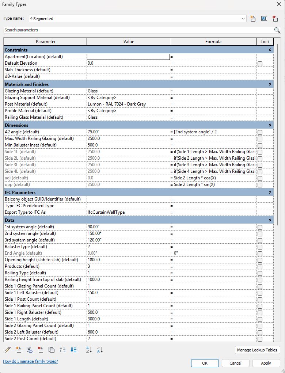Viewport: 285px width, 373px height.
Task: Click the Lock column header
Action: pos(265,42)
